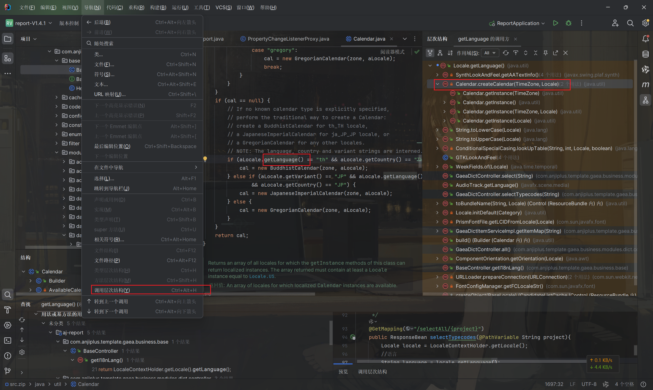Screen dimensions: 653x390
Task: Refresh the call hierarchy
Action: [x=506, y=53]
